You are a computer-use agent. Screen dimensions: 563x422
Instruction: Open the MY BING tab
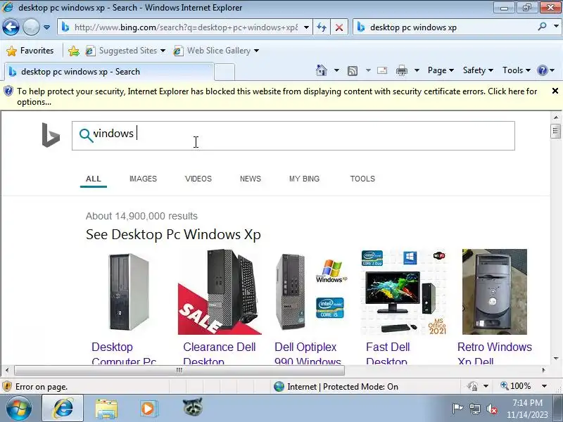point(304,179)
